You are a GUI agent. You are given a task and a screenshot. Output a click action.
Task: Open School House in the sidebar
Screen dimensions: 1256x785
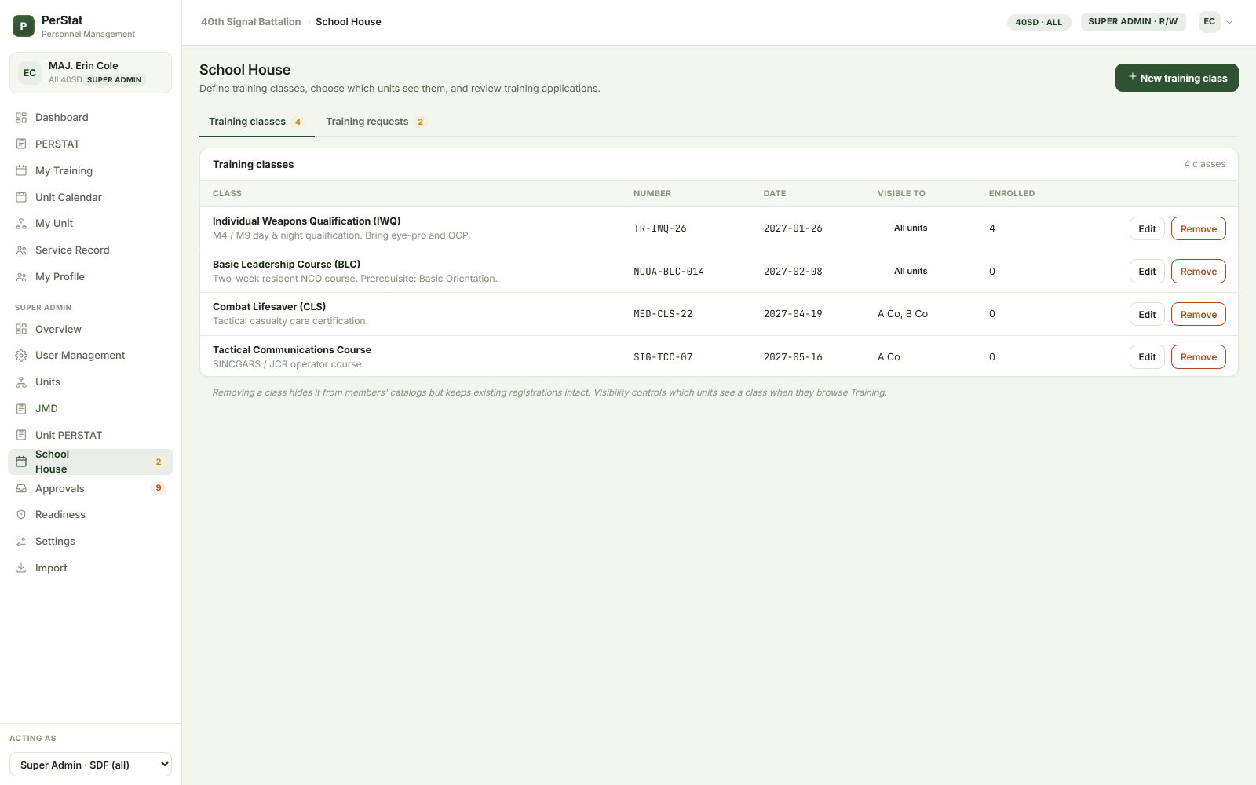pyautogui.click(x=90, y=462)
